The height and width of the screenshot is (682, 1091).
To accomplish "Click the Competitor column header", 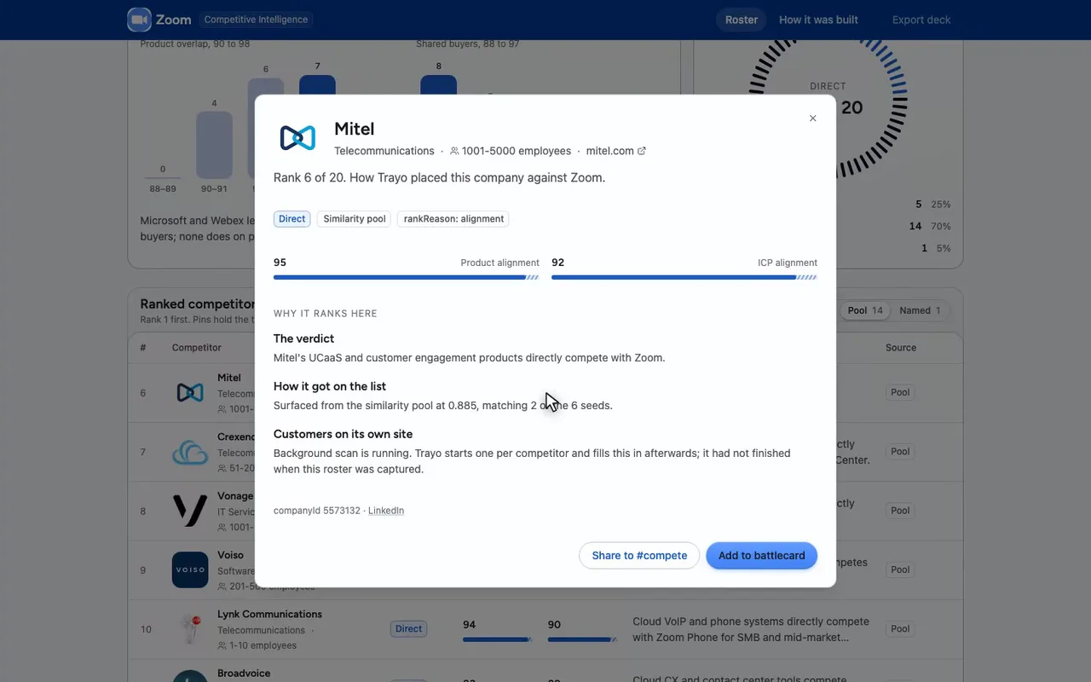I will click(x=197, y=348).
